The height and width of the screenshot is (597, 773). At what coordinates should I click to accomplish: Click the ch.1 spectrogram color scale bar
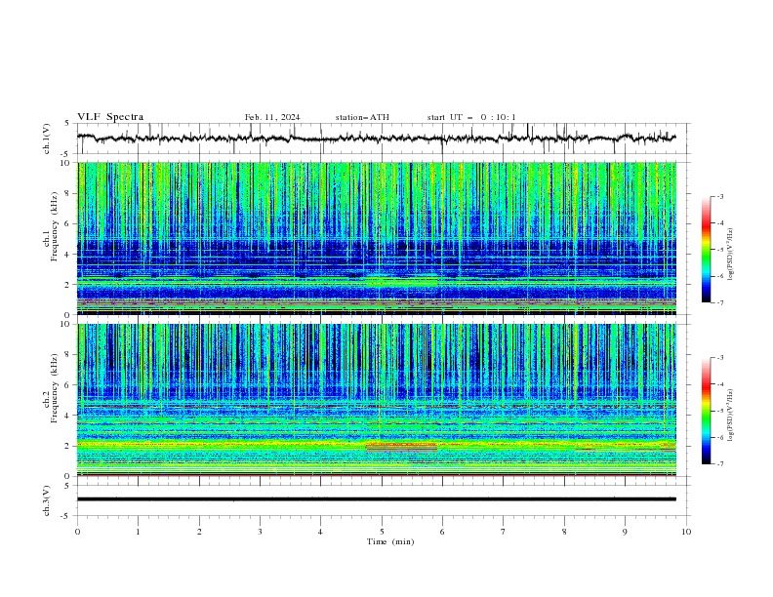(707, 250)
